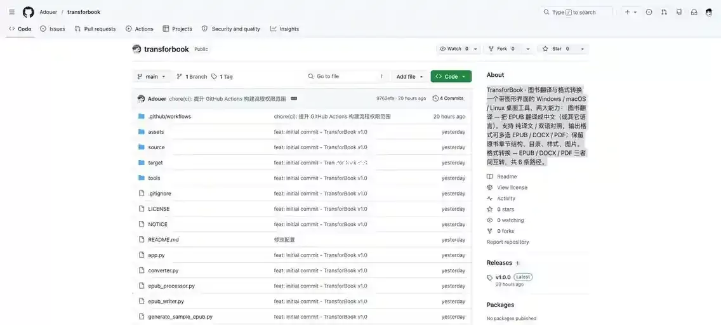Open the green Code dropdown button
721x325 pixels.
(451, 77)
